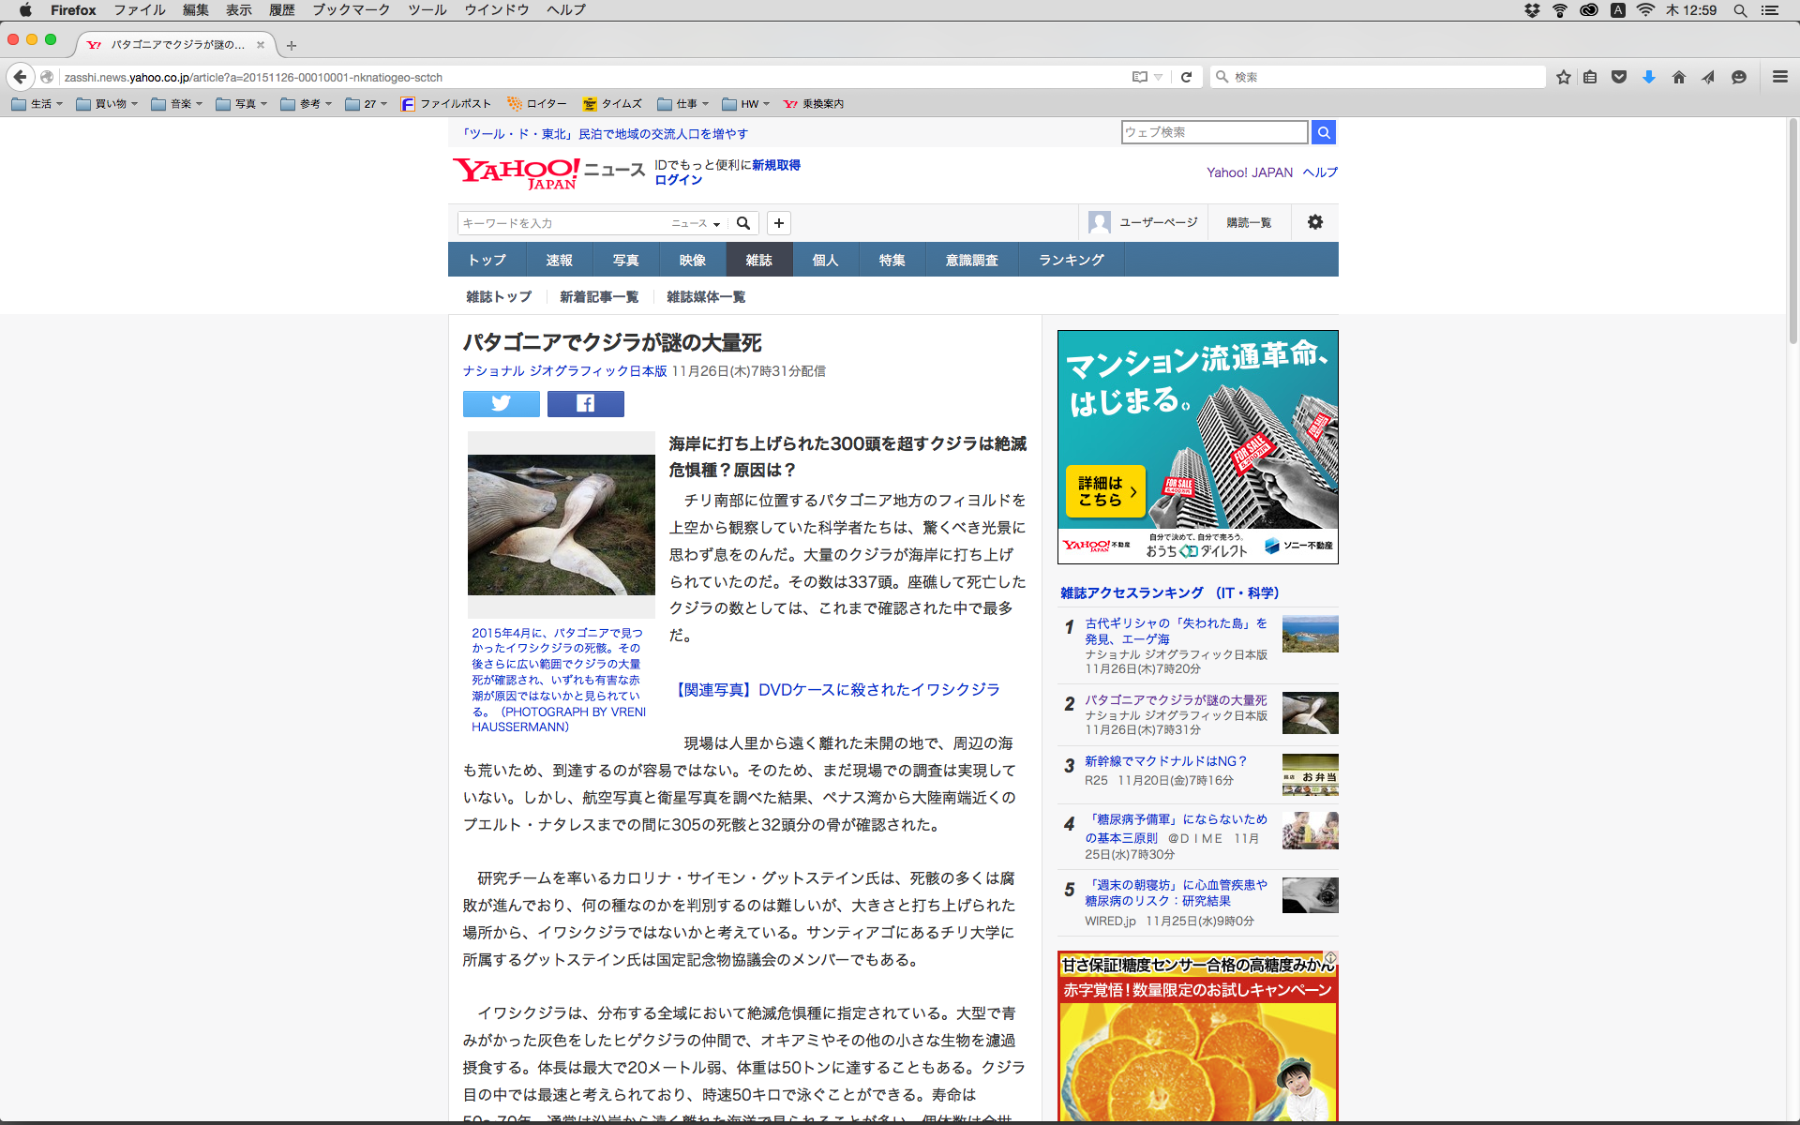1800x1125 pixels.
Task: Open the Yahoo news settings gear icon
Action: click(x=1314, y=222)
